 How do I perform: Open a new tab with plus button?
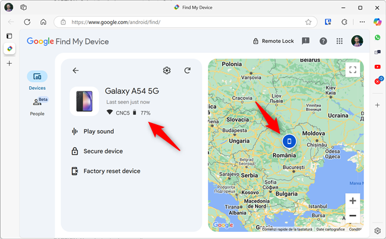pyautogui.click(x=10, y=64)
